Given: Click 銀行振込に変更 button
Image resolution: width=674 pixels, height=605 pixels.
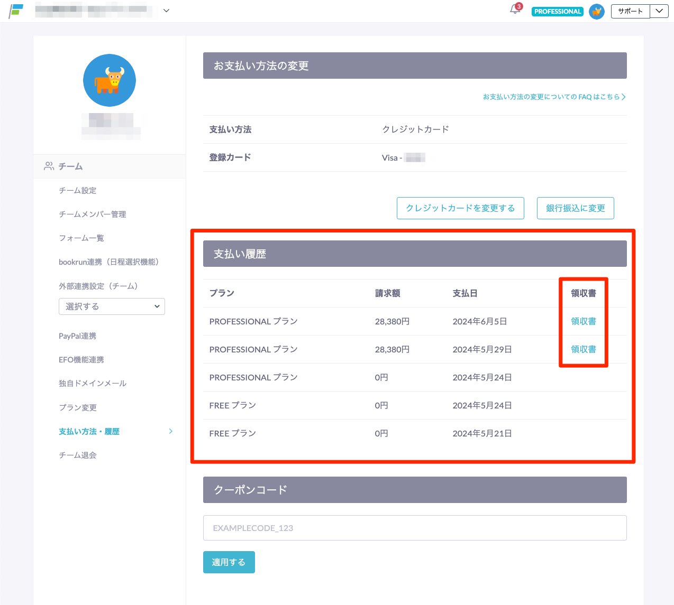Looking at the screenshot, I should (x=576, y=208).
